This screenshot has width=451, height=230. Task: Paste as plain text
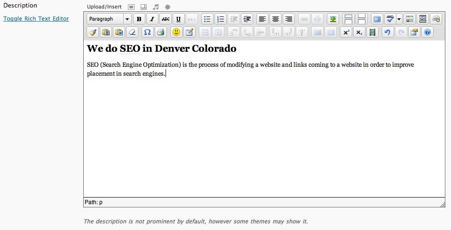106,32
